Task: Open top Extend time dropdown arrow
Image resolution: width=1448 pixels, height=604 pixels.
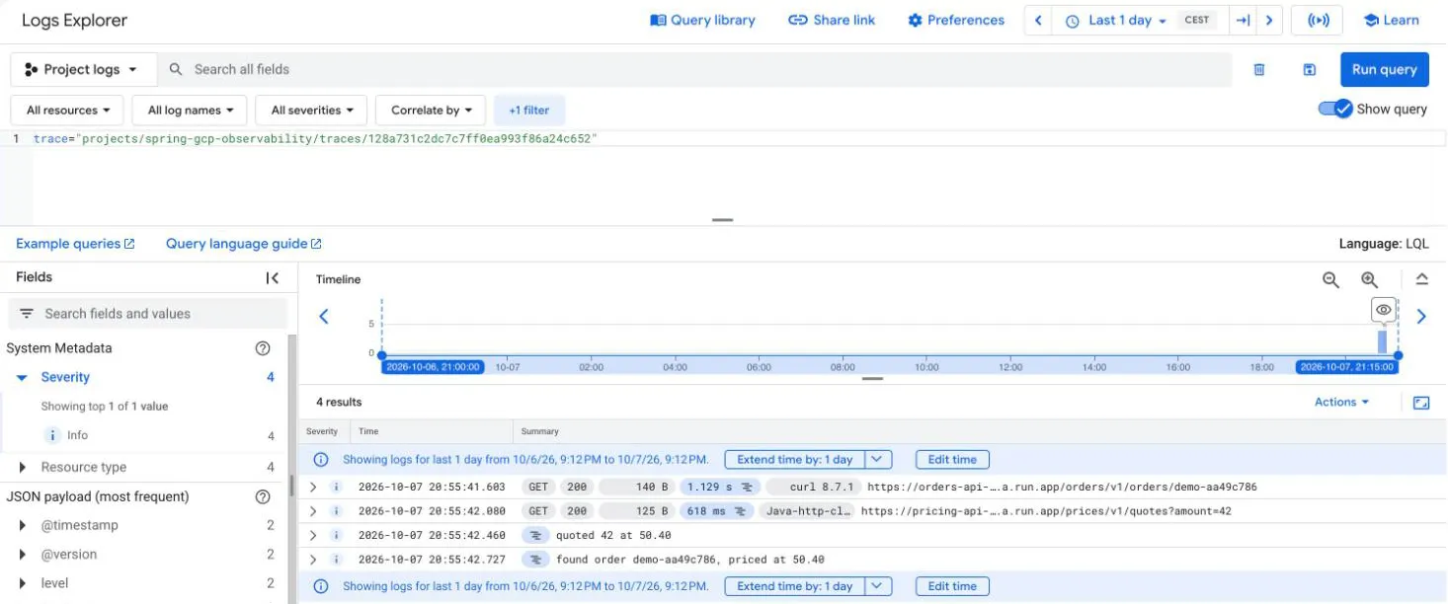Action: 879,460
